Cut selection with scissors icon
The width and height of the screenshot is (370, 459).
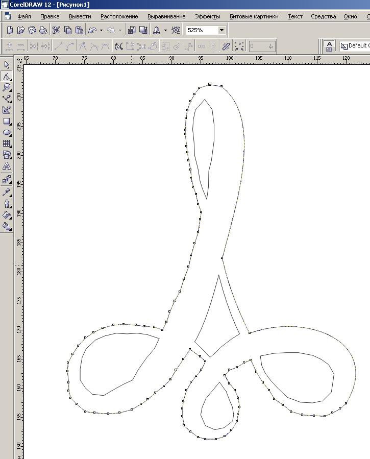(56, 30)
